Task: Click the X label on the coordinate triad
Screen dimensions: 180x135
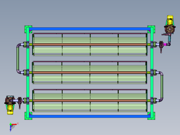Action: pos(18,124)
